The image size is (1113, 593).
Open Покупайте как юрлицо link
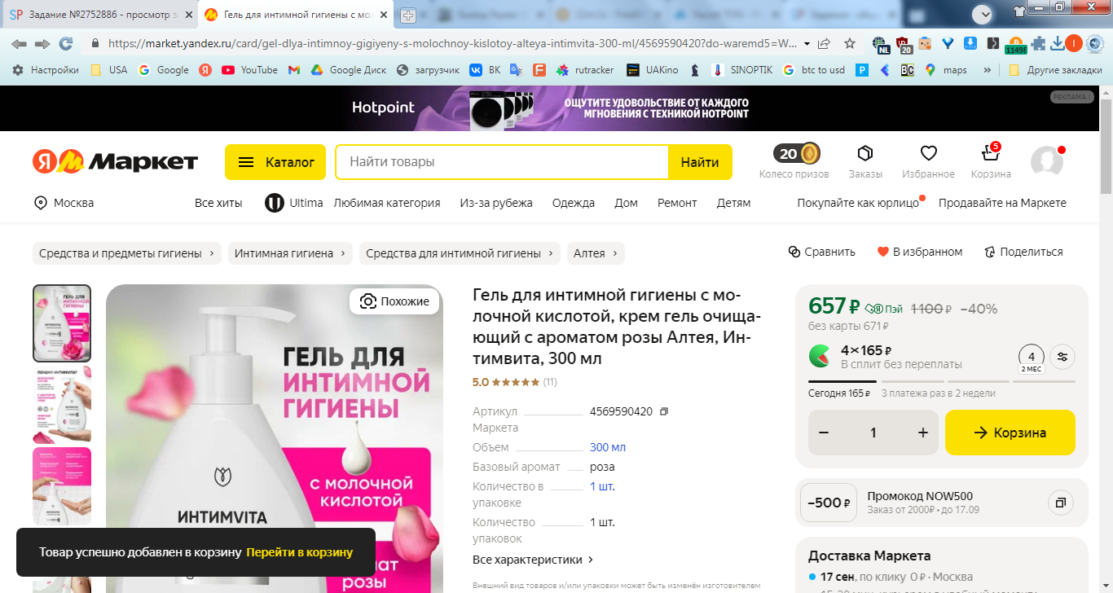coord(858,203)
